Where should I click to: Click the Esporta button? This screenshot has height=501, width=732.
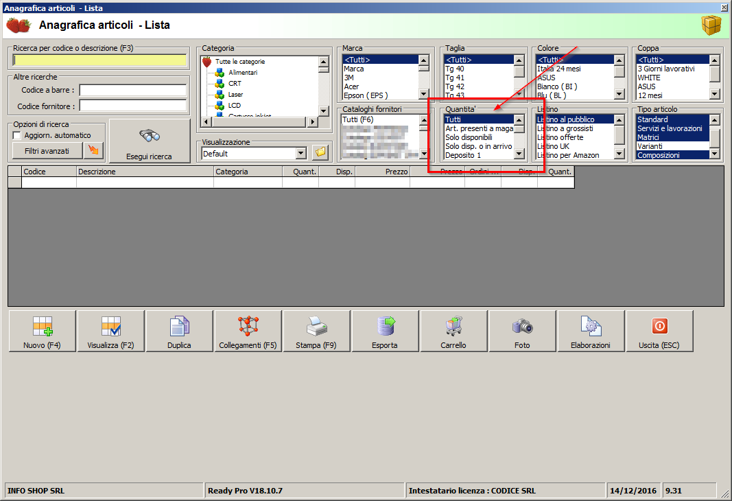[385, 331]
